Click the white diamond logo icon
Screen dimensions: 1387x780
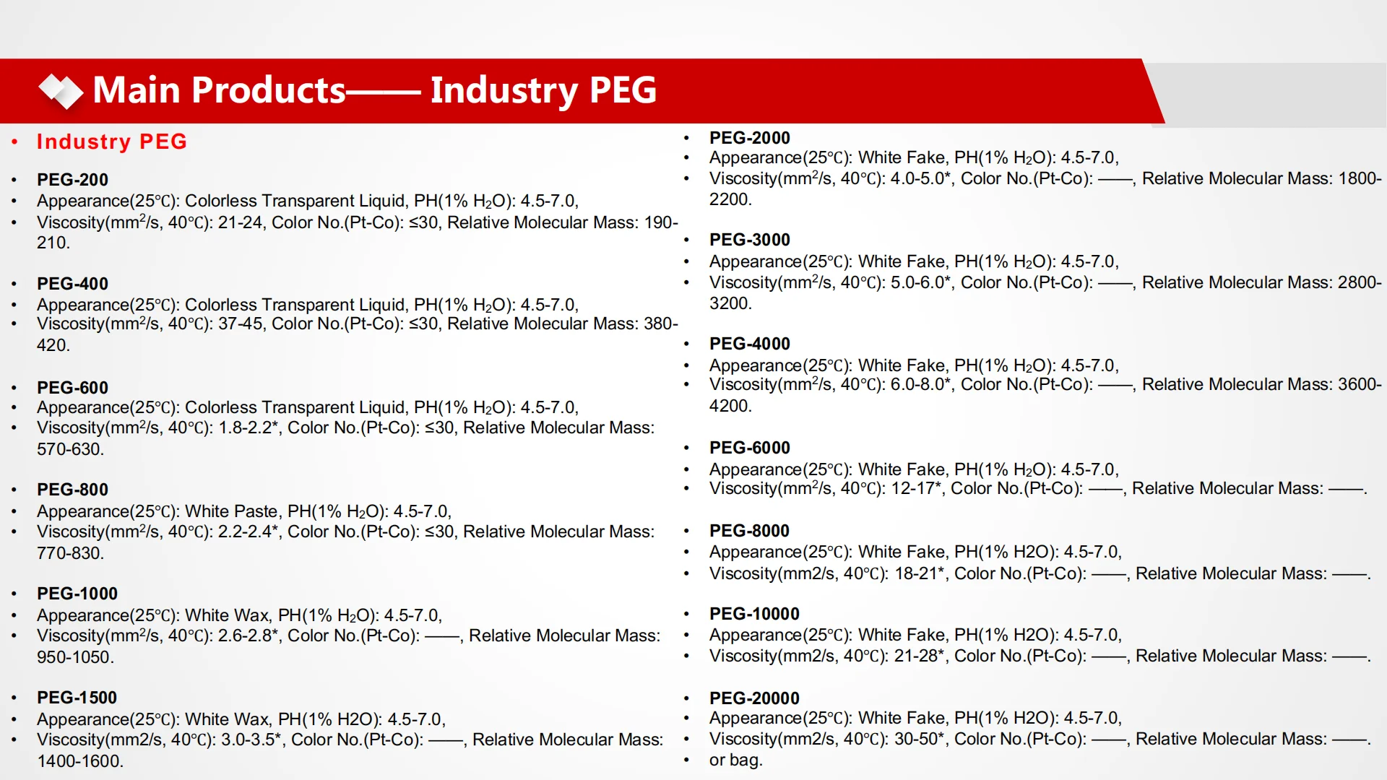click(61, 92)
